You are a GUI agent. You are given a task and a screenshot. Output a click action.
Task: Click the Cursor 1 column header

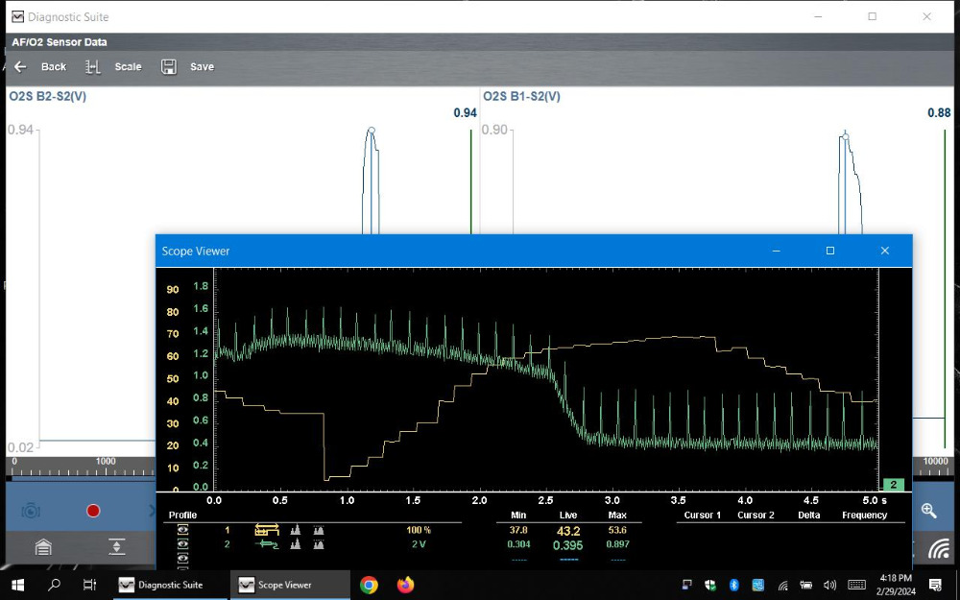(x=702, y=516)
